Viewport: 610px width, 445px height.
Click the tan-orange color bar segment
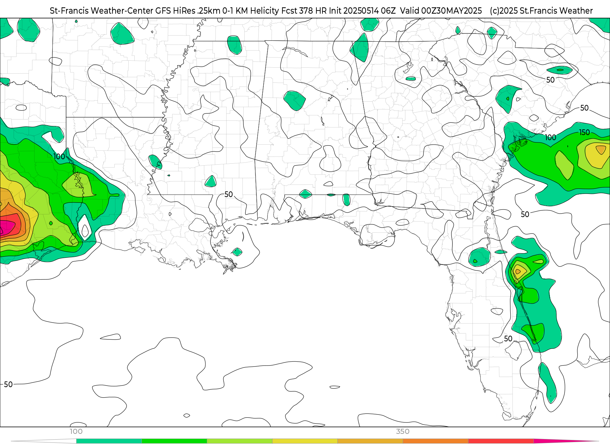coord(370,441)
